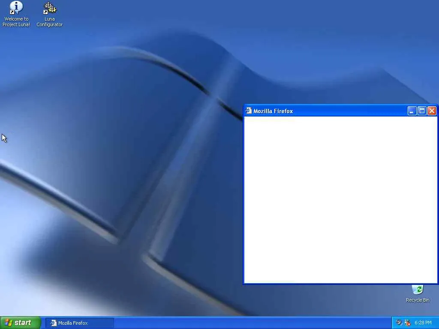Maximize the Mozilla Firefox window

pos(422,111)
